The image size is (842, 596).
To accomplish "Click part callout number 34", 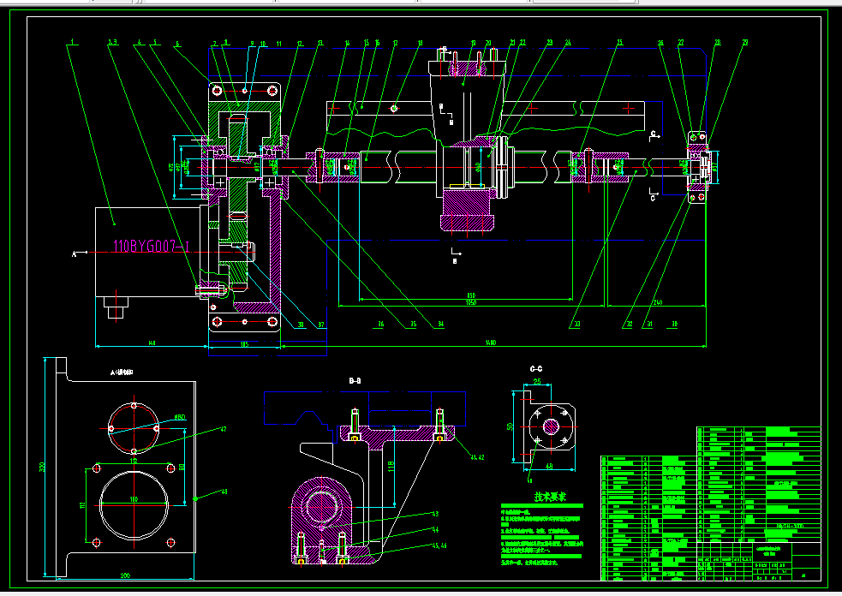I will [440, 325].
